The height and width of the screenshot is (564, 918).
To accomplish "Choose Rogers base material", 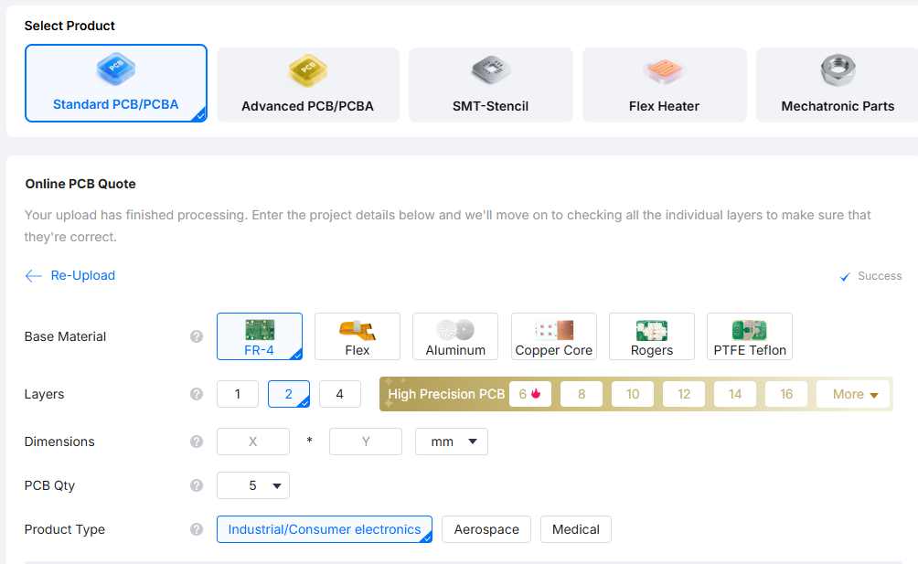I will tap(652, 336).
